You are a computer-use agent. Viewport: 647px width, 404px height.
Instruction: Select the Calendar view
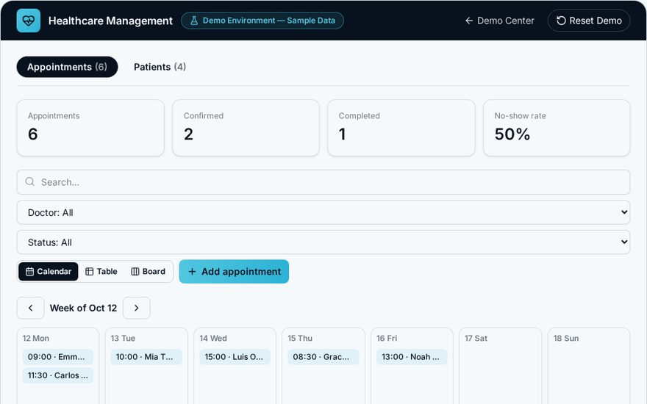point(49,272)
